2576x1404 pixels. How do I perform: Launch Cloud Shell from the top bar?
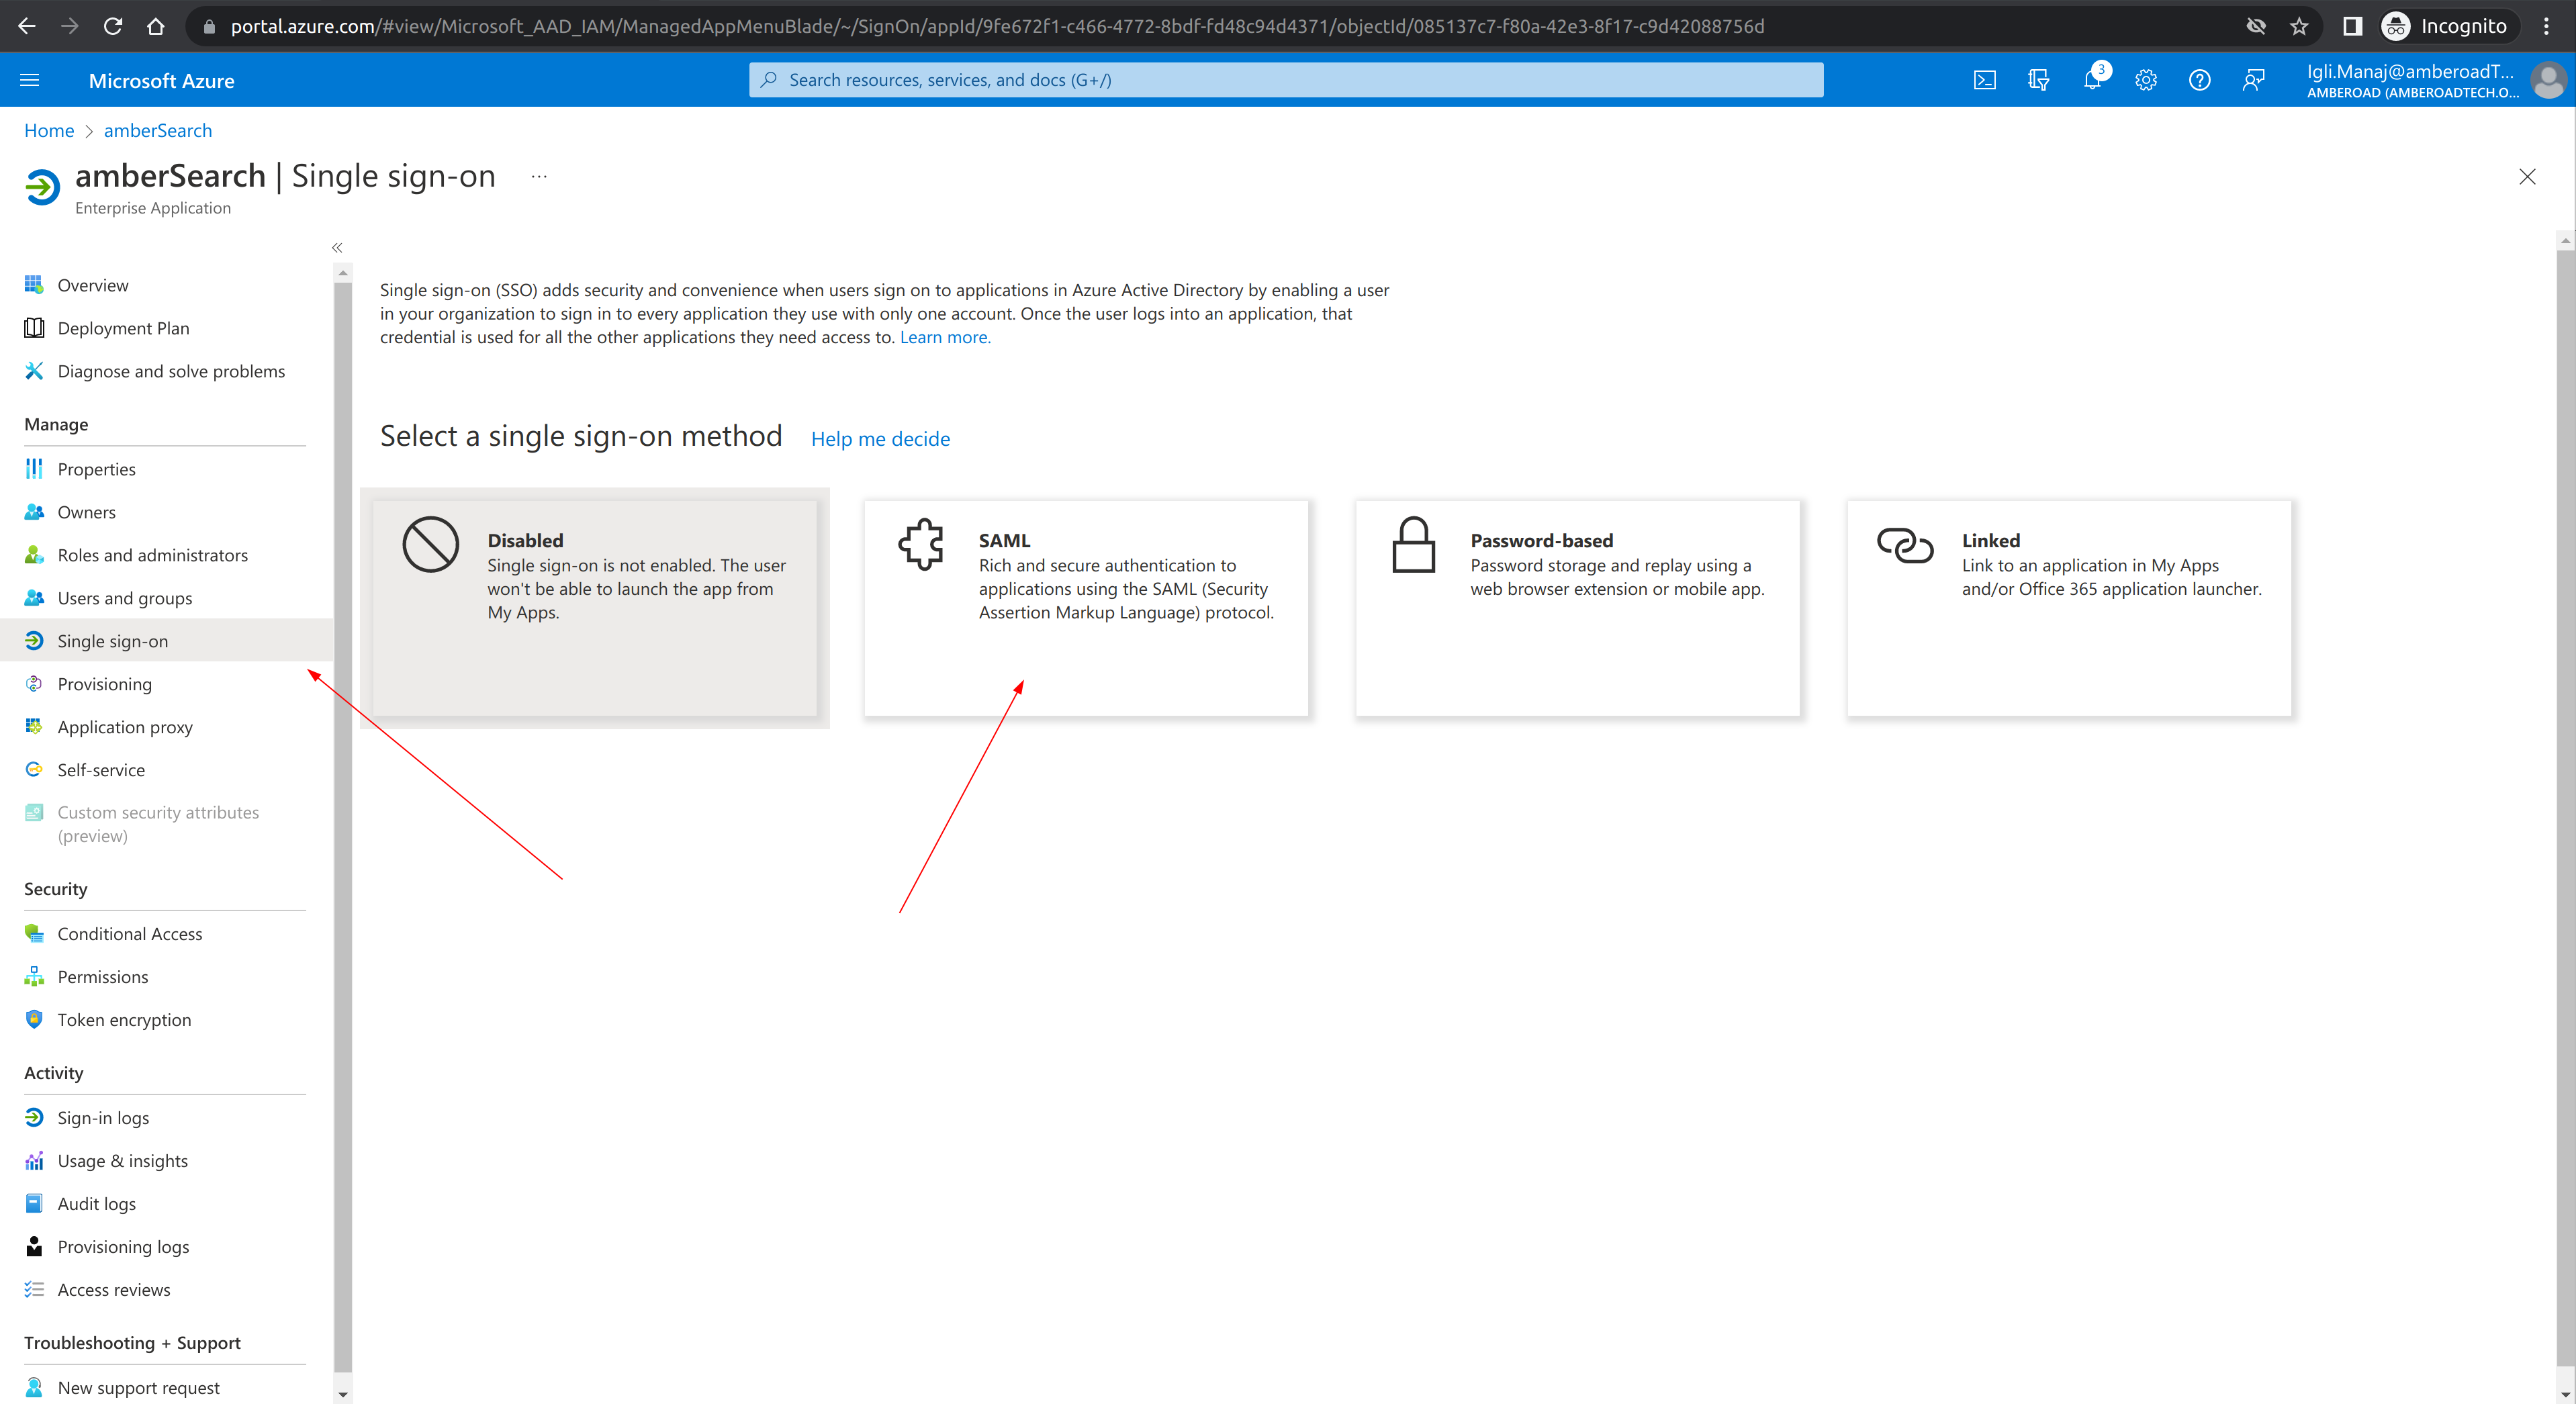[x=1985, y=80]
